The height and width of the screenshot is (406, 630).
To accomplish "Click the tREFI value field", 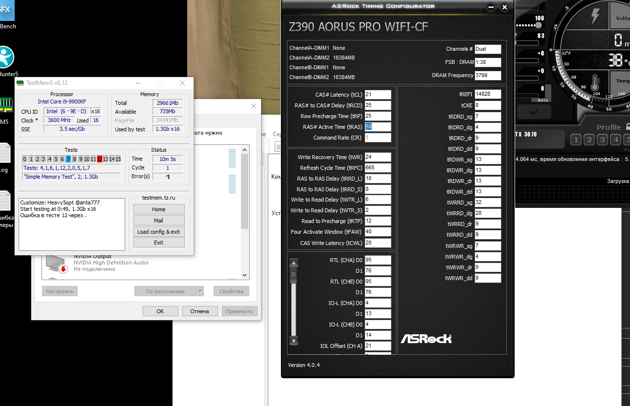I will [488, 94].
